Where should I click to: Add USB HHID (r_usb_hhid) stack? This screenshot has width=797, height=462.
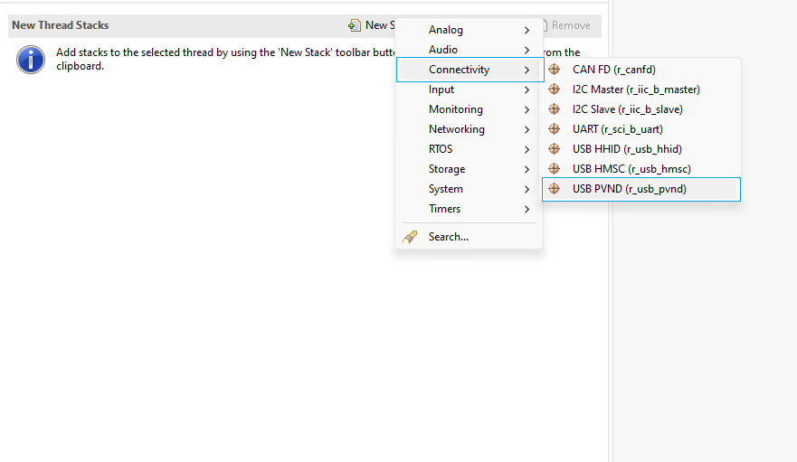641,148
